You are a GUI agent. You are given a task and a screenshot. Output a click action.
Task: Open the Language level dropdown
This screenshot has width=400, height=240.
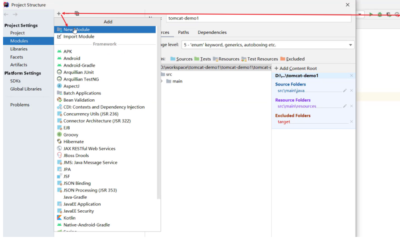[x=268, y=45]
